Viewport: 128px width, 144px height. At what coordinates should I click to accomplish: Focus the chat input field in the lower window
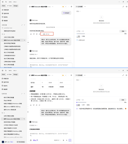50,134
